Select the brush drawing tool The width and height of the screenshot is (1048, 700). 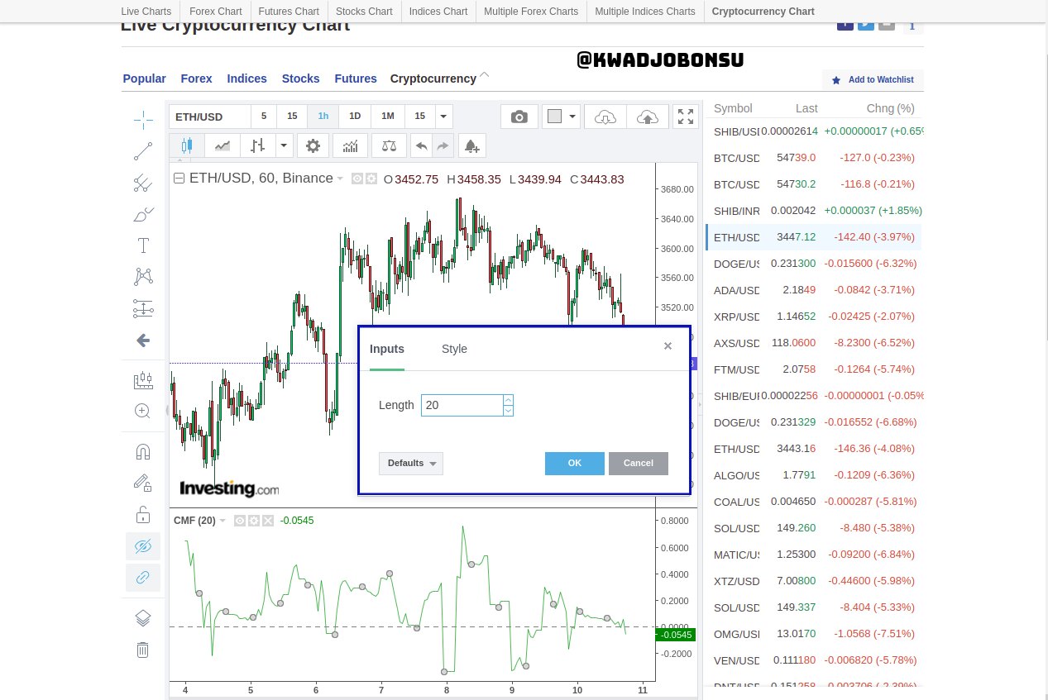(143, 215)
